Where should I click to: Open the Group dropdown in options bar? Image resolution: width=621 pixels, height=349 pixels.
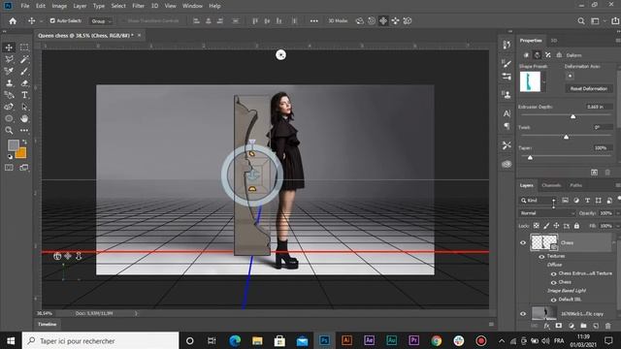coord(101,21)
